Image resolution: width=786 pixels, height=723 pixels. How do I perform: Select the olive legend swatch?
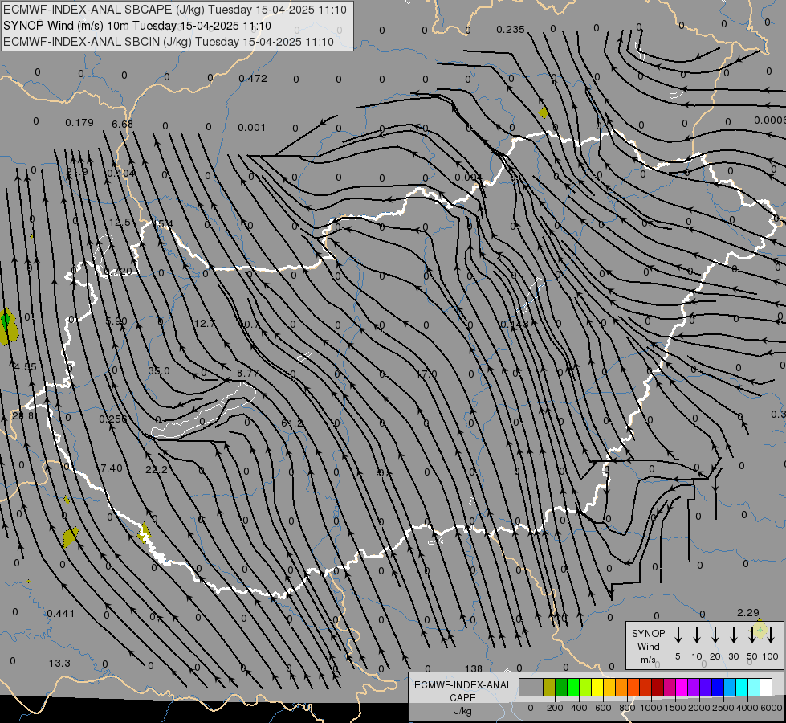[x=549, y=688]
